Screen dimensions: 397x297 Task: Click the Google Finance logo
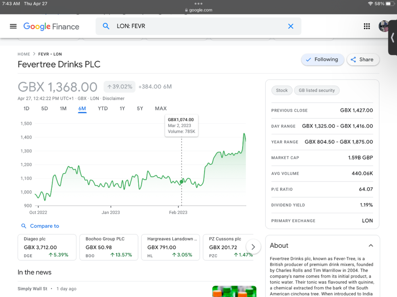(x=51, y=27)
